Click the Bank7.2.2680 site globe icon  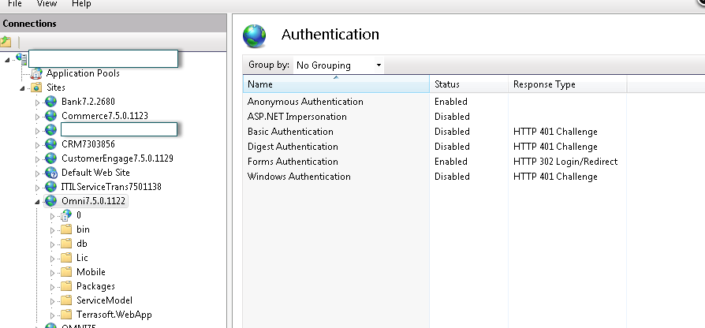pos(51,102)
